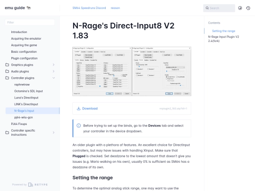Click the download arrow icon
Viewport: 255px width, 191px height.
pyautogui.click(x=78, y=108)
